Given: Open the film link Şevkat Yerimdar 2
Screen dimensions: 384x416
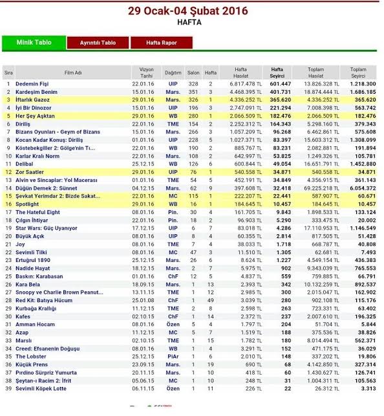Looking at the screenshot, I should coord(58,196).
